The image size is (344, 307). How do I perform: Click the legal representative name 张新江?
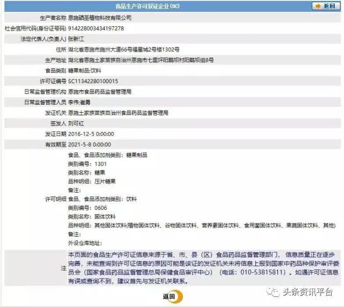click(x=76, y=39)
